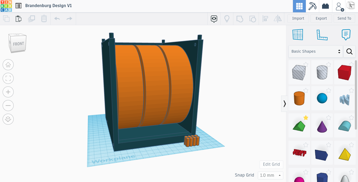Click the Mirror flip tool icon

click(277, 19)
